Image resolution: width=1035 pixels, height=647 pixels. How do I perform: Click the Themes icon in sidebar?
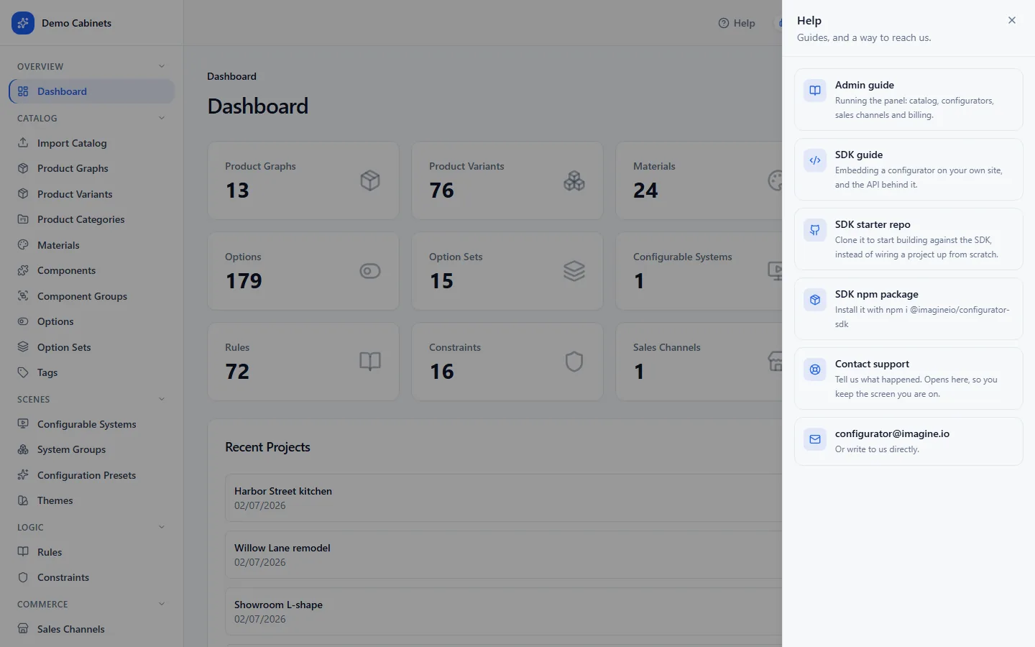[x=23, y=500]
